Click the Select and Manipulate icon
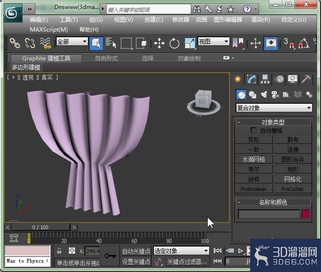Viewport: 321px width, 272px height. tap(255, 43)
